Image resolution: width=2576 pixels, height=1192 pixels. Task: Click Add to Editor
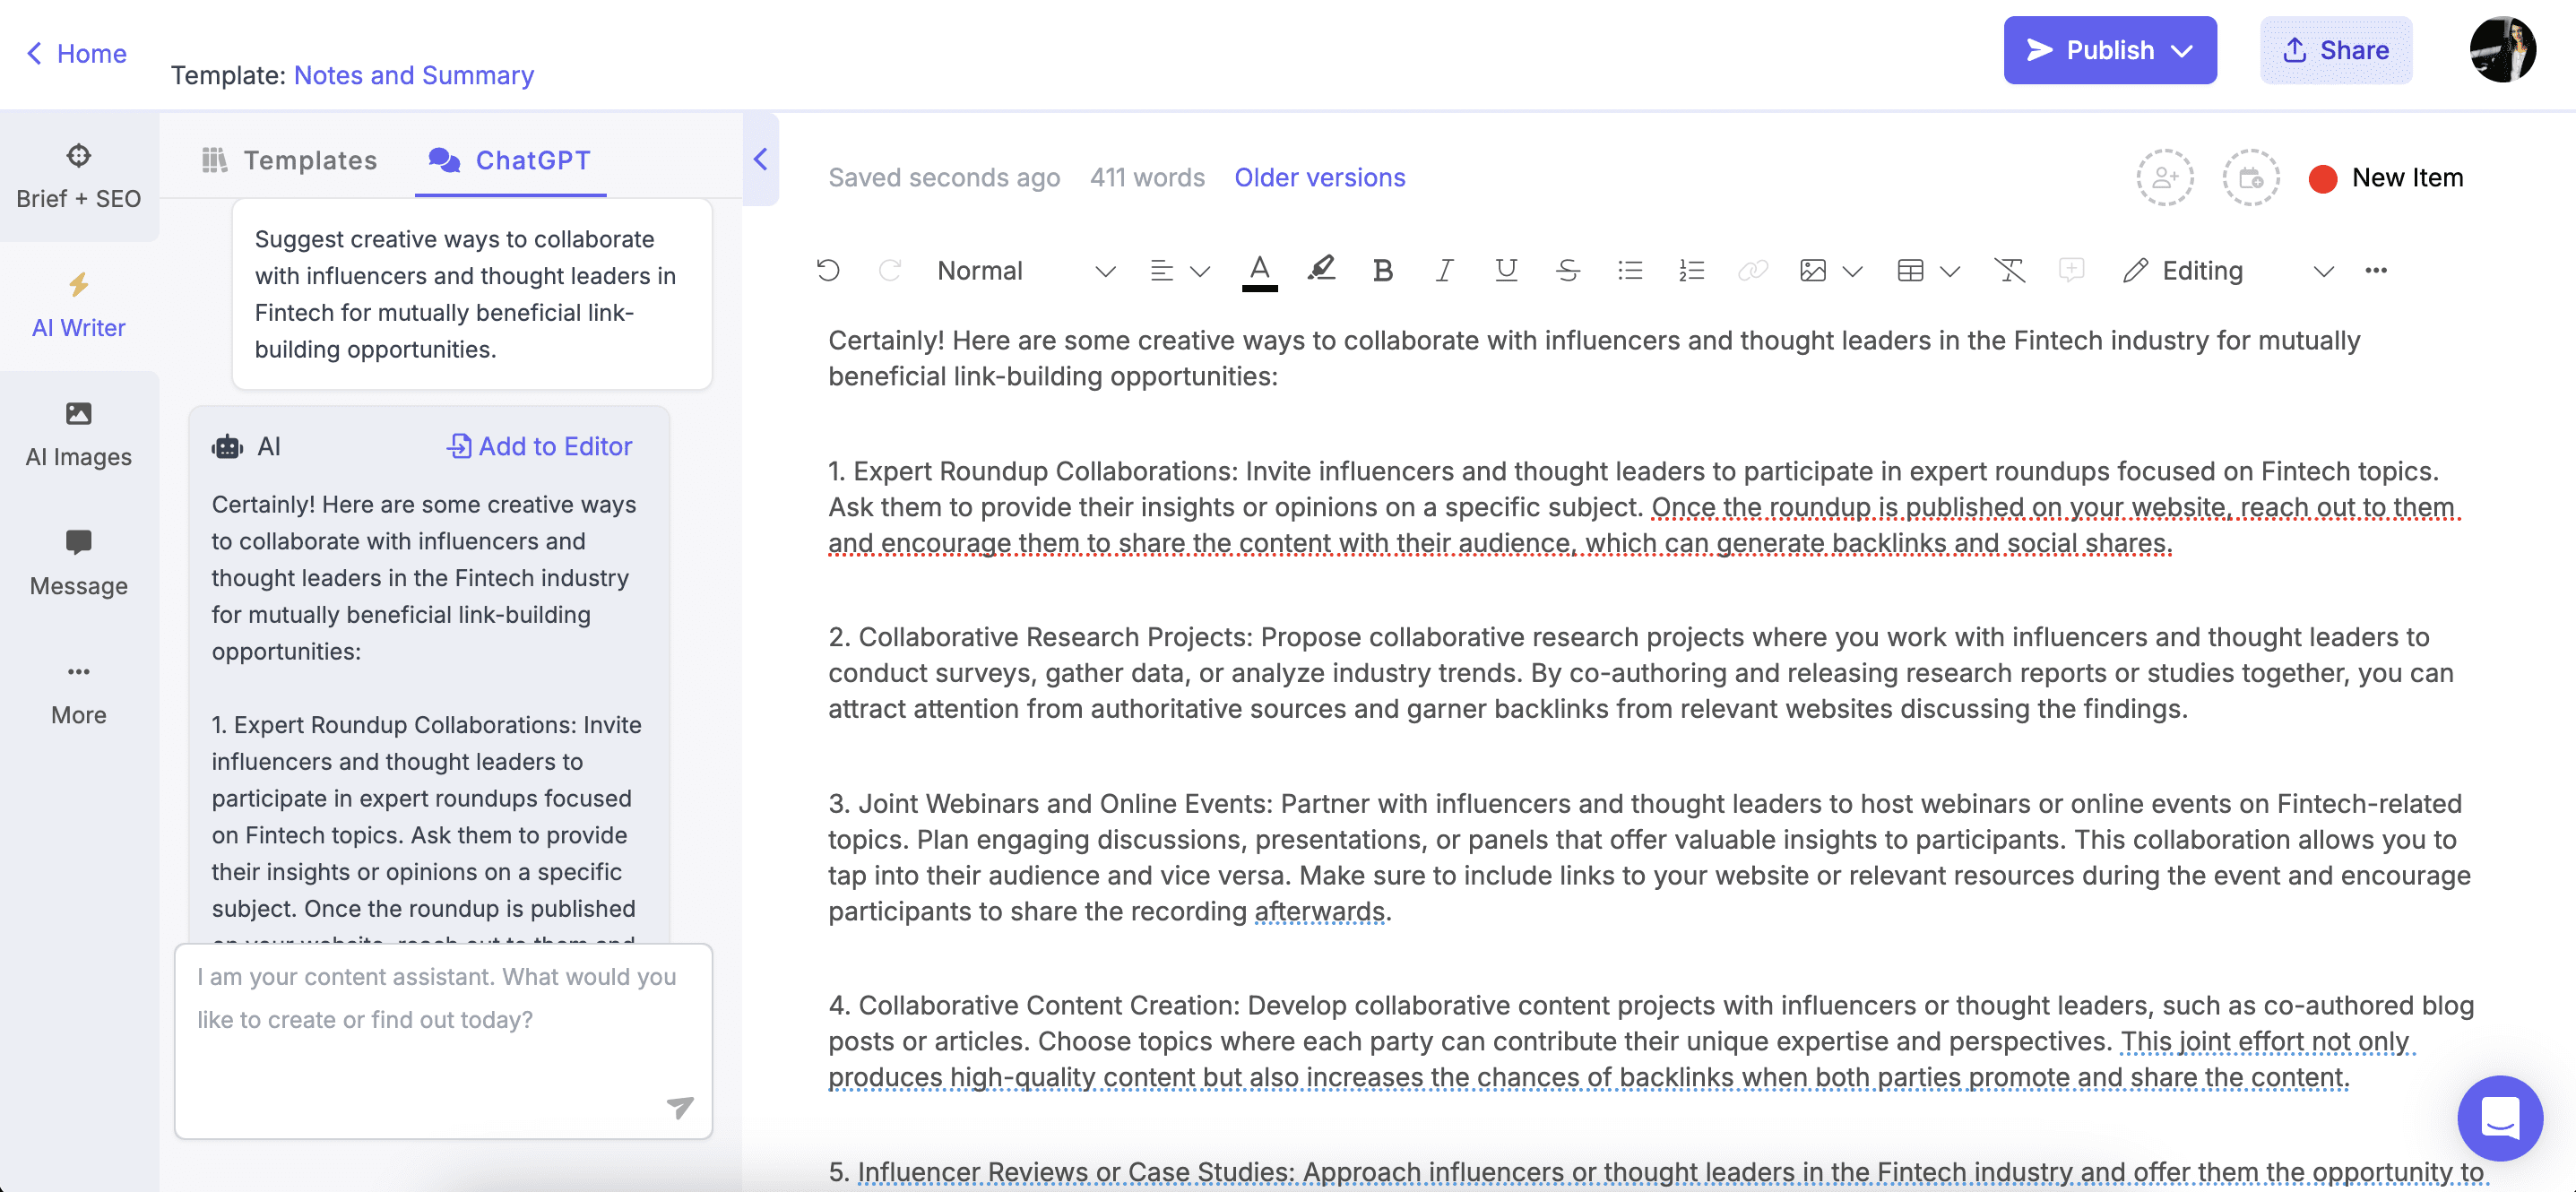(x=539, y=446)
